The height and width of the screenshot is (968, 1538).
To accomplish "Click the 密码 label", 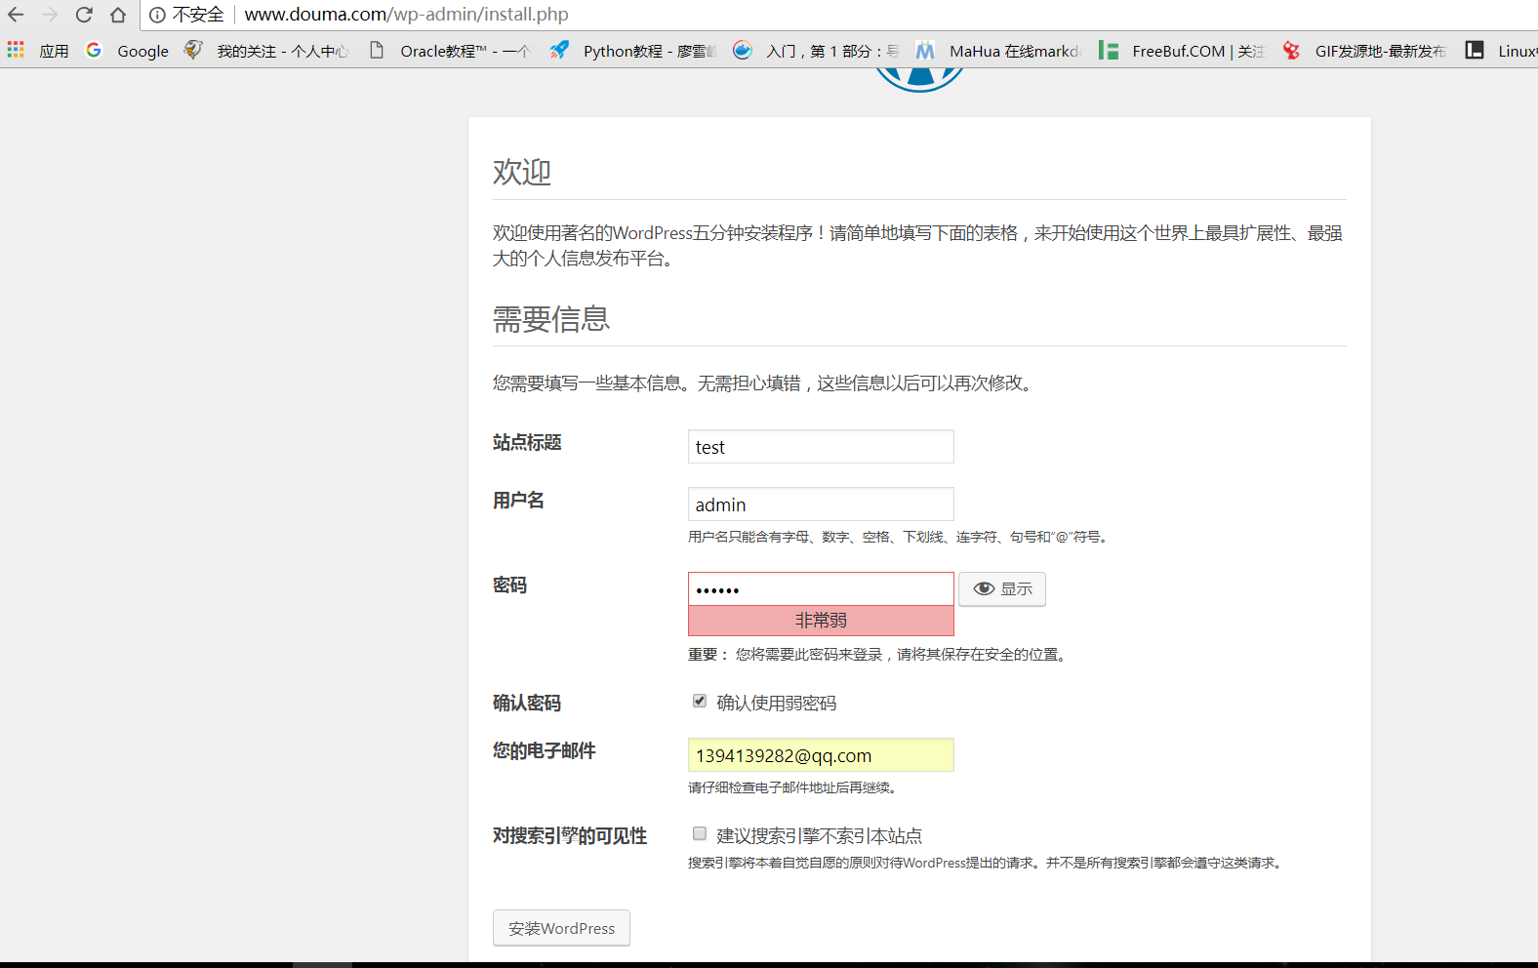I will point(509,585).
